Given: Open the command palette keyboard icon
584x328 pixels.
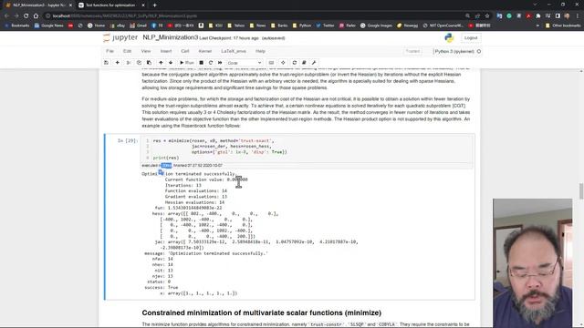Looking at the screenshot, I should [271, 63].
